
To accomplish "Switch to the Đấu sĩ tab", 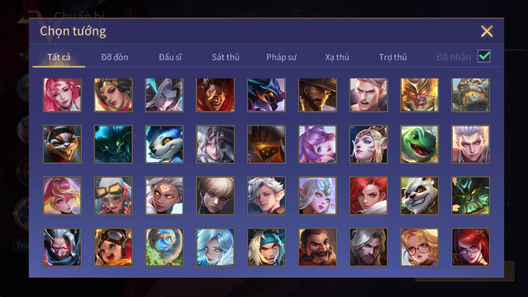I will click(x=170, y=57).
